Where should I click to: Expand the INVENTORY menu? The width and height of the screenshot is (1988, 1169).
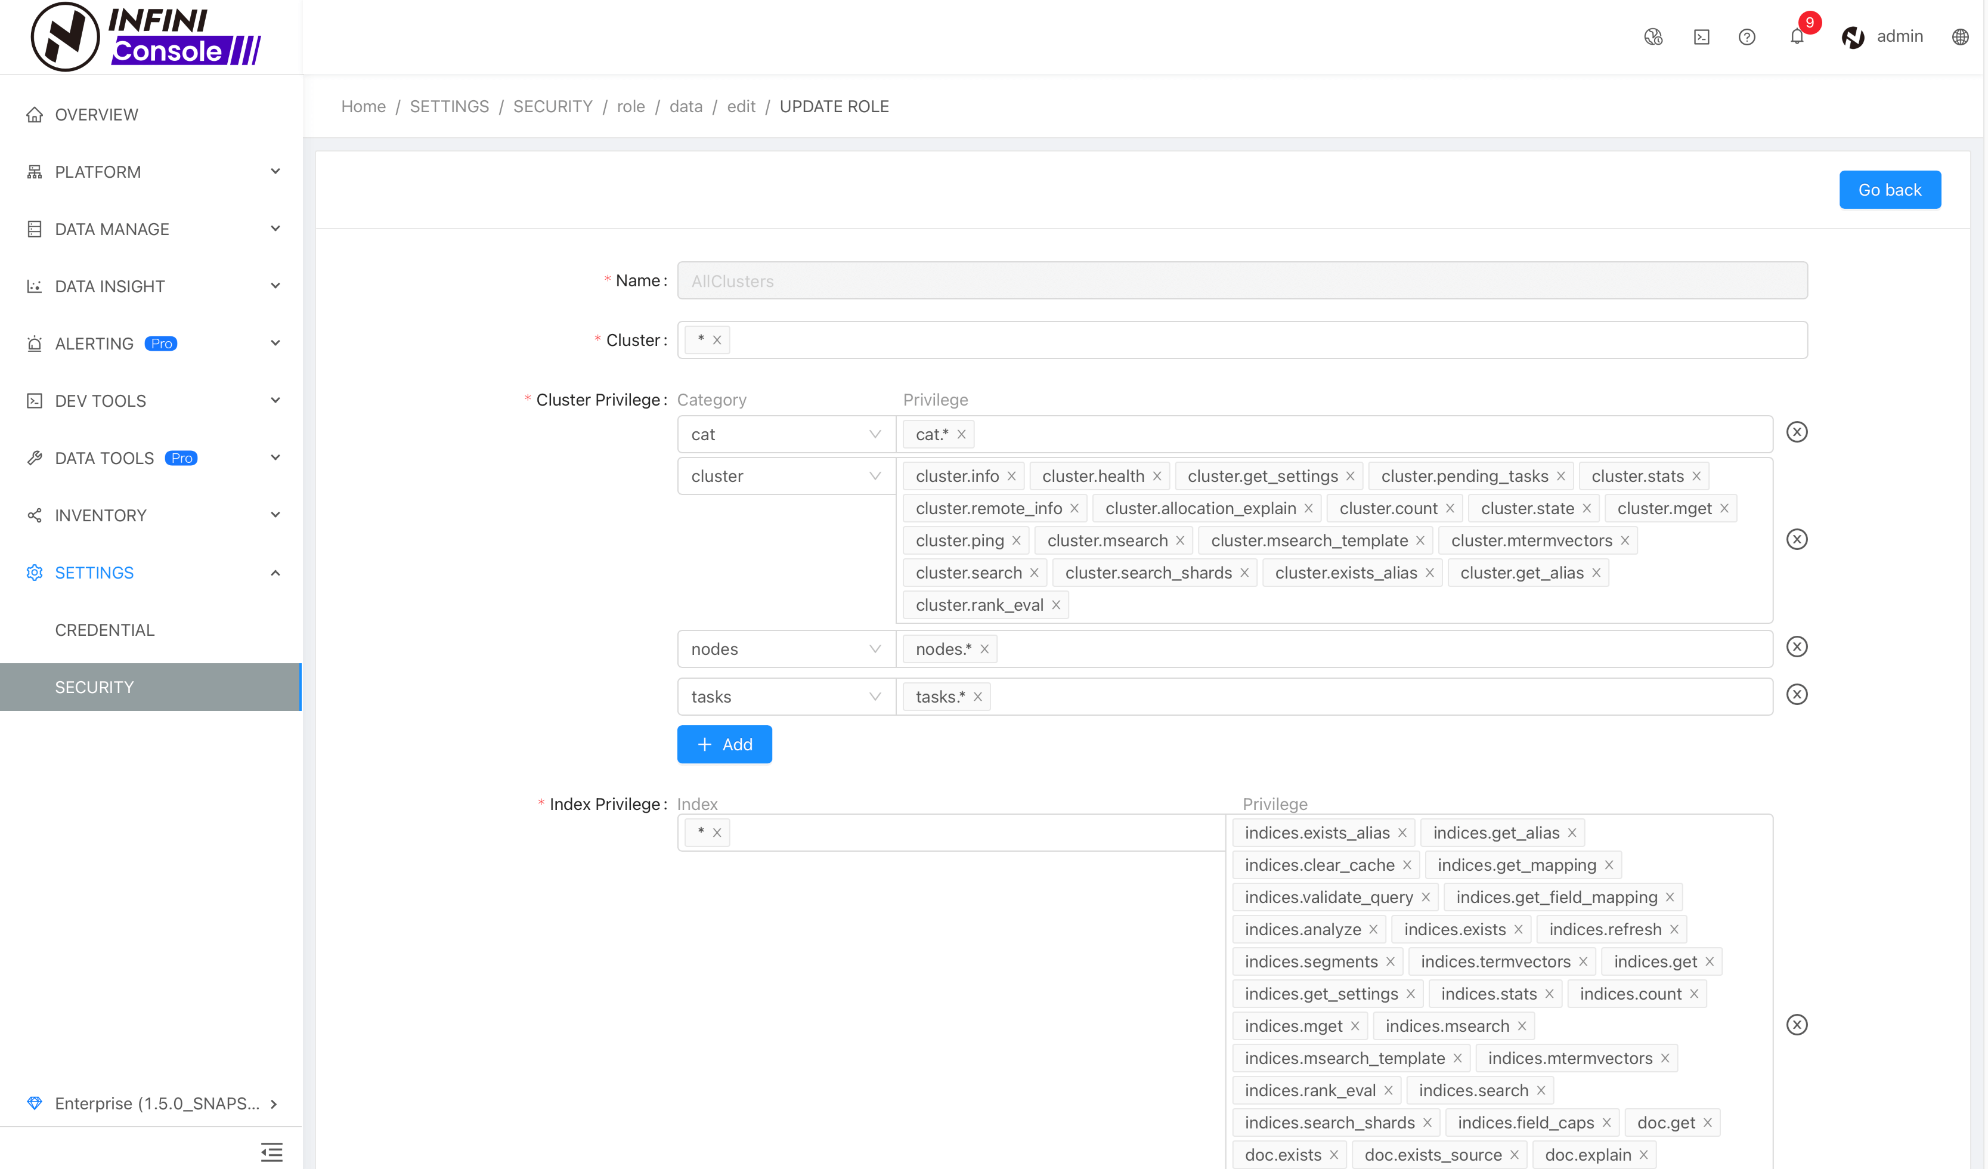[x=151, y=515]
